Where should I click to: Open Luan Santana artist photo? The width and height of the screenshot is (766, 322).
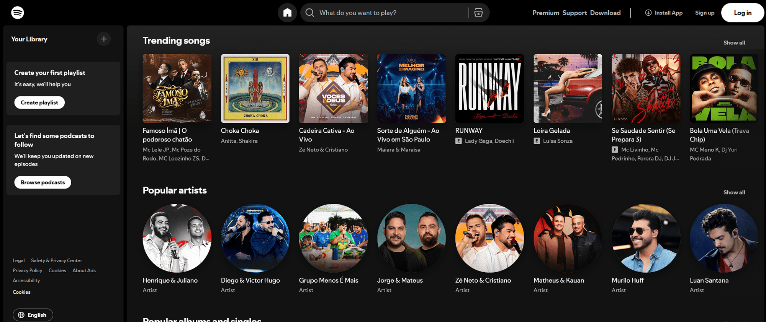(724, 238)
